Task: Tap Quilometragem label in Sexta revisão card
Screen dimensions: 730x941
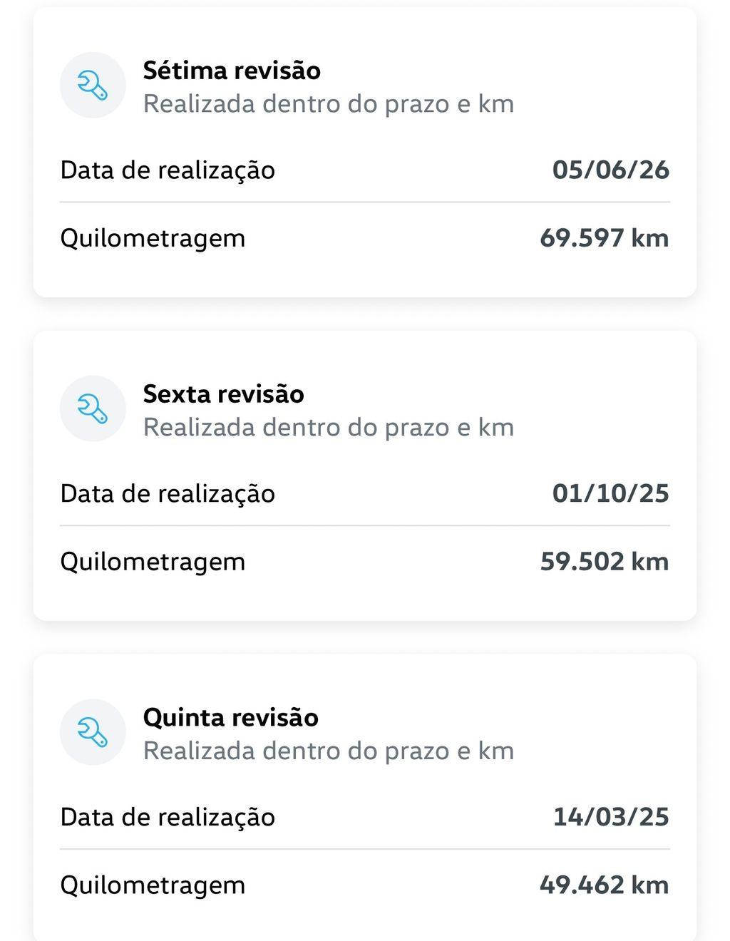Action: click(153, 562)
